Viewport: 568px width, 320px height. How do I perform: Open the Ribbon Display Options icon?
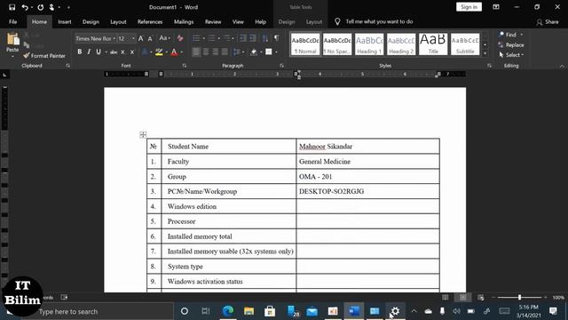pos(496,7)
